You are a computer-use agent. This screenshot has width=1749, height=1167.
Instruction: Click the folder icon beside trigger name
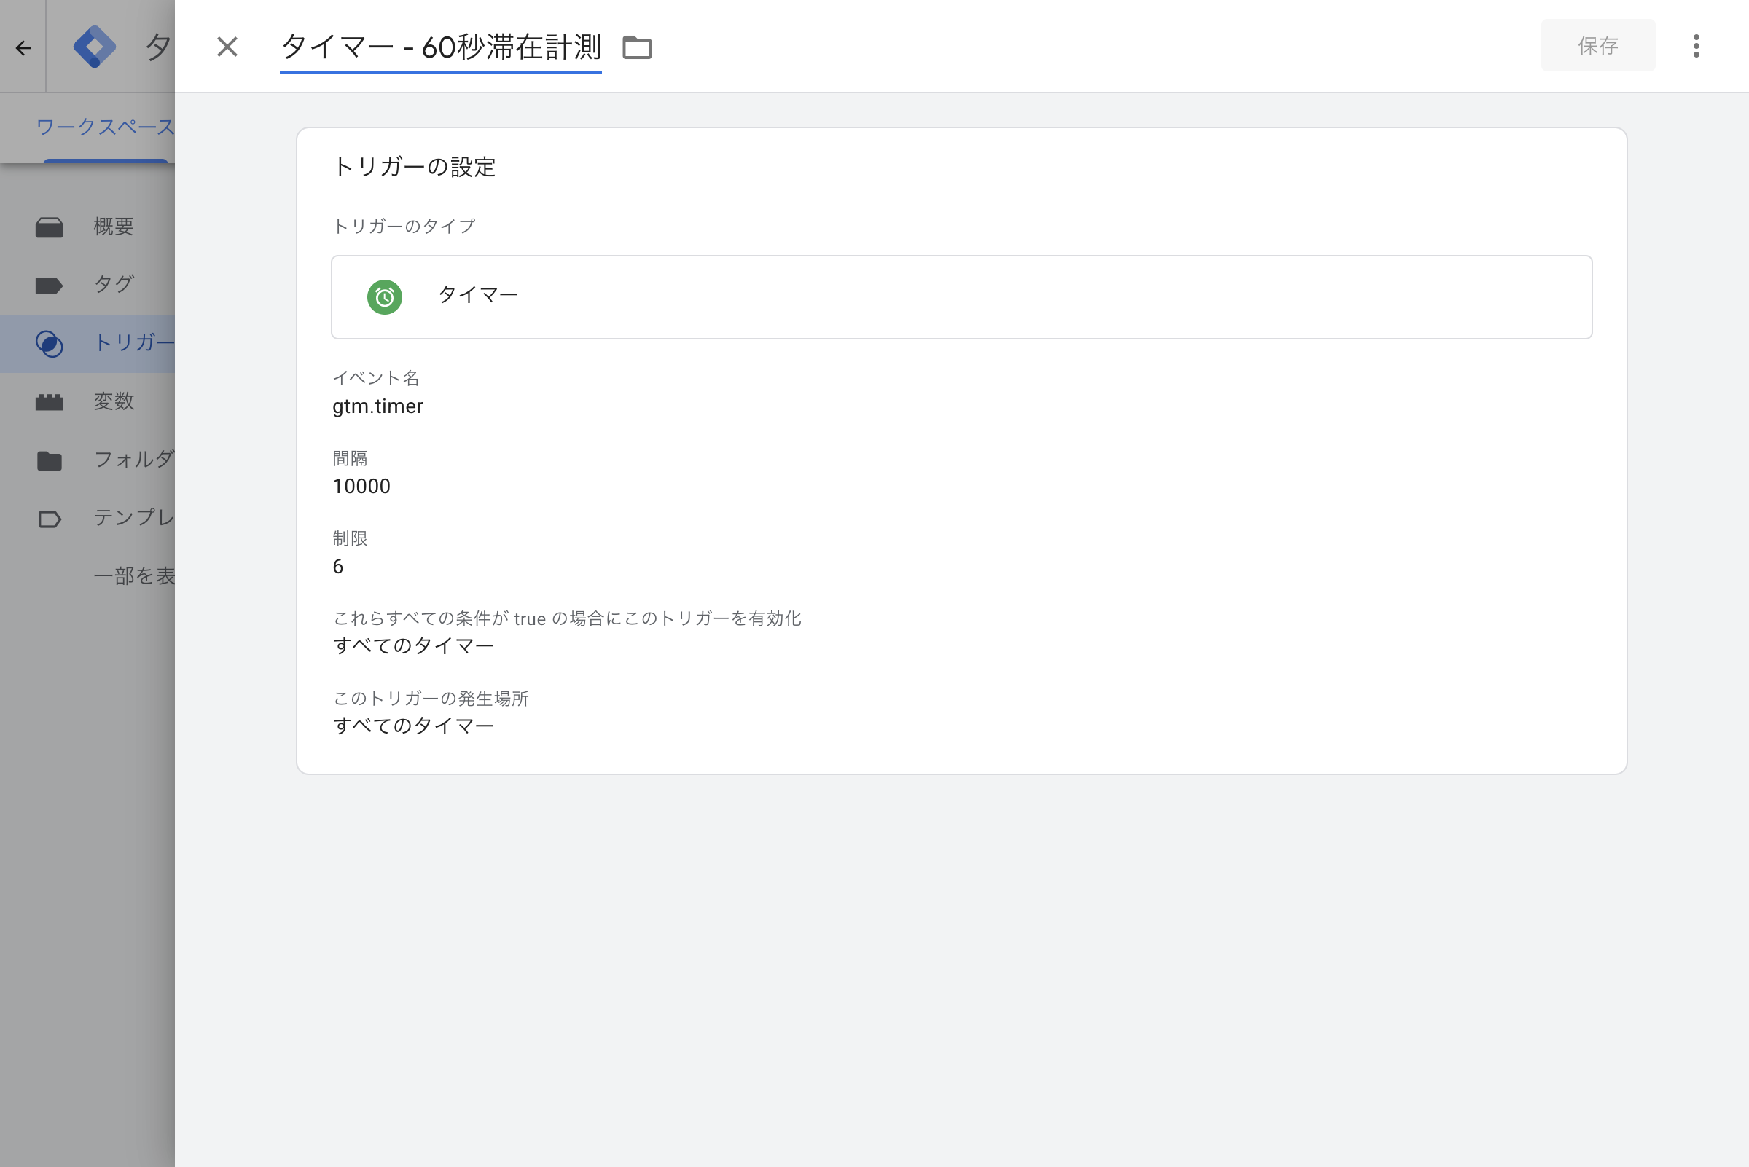[x=637, y=47]
